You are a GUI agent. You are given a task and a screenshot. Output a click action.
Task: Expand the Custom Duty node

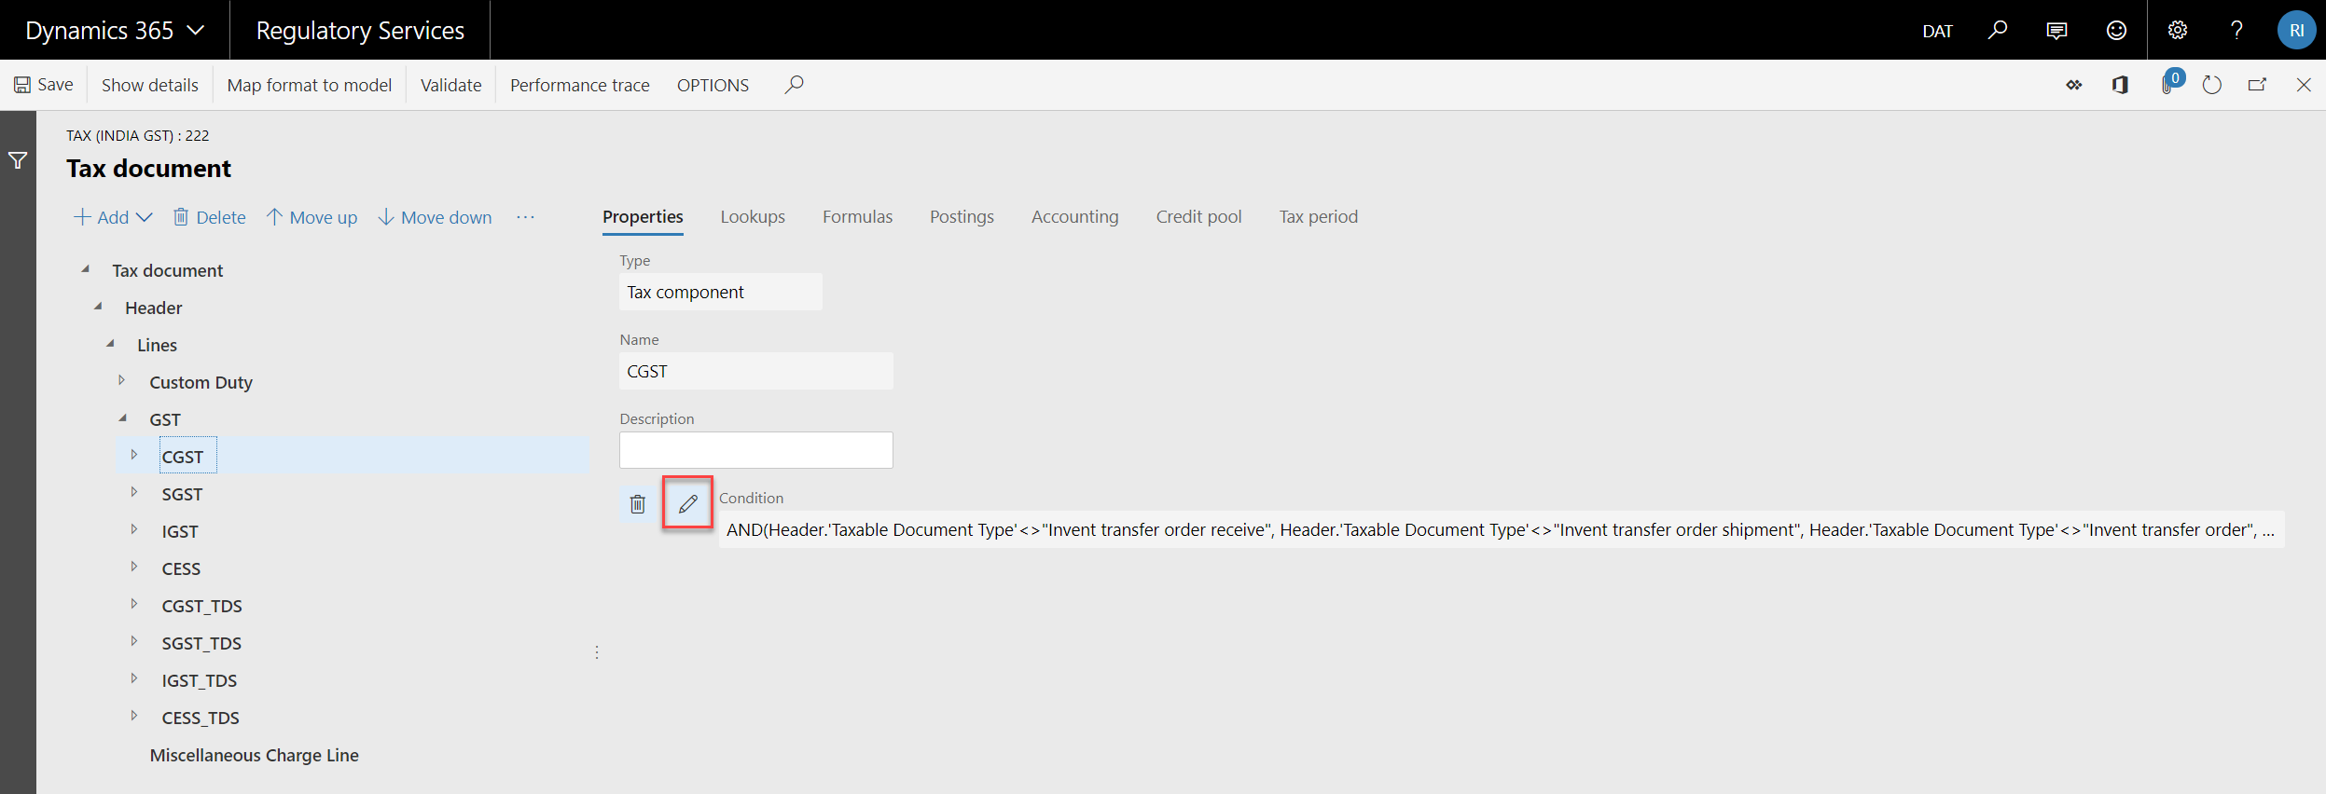coord(122,380)
